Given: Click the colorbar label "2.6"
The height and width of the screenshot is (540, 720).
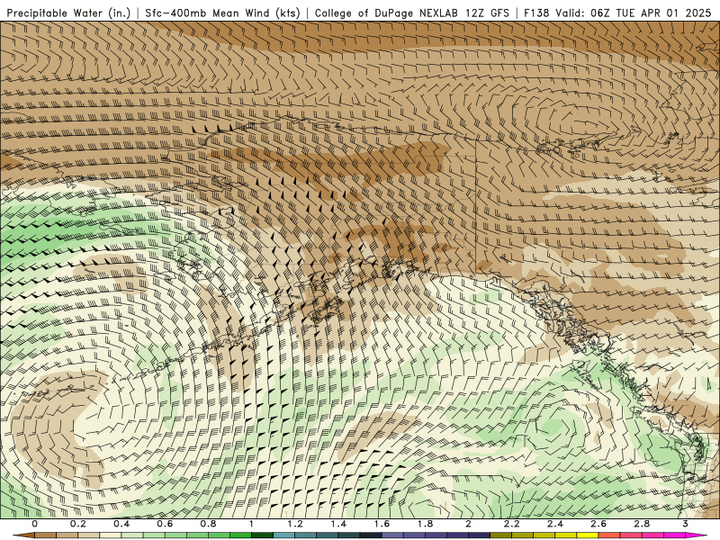Looking at the screenshot, I should pyautogui.click(x=598, y=524).
